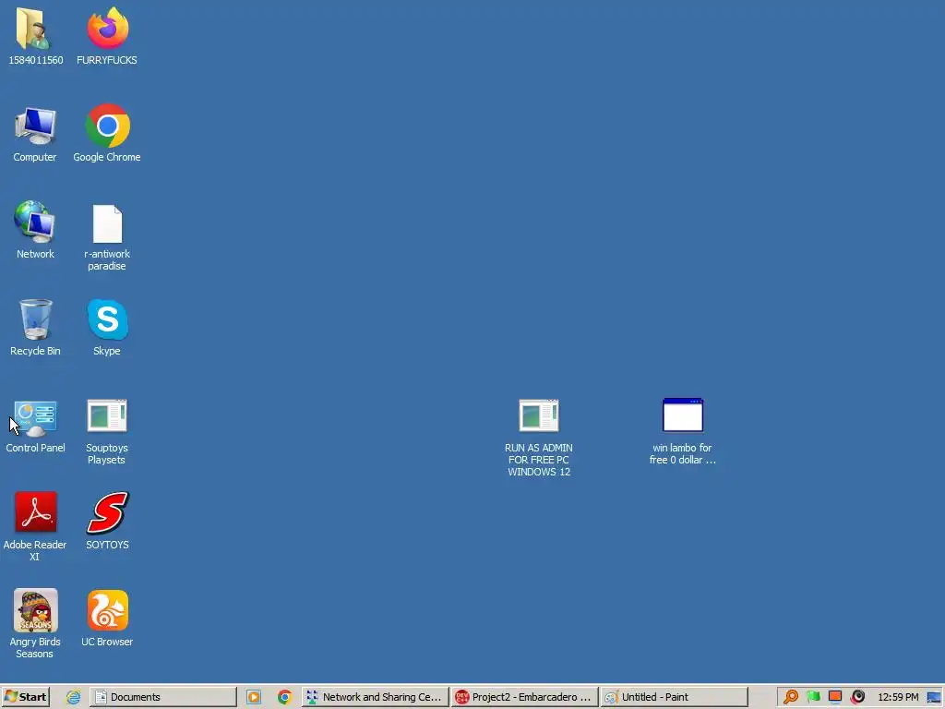Click the orange monitor tray icon
Screen dimensions: 945x709
coord(835,697)
